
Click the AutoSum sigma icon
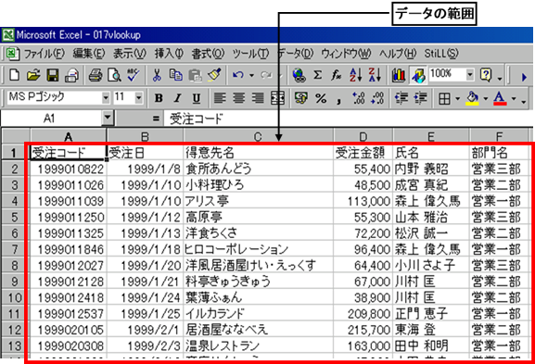click(x=317, y=75)
